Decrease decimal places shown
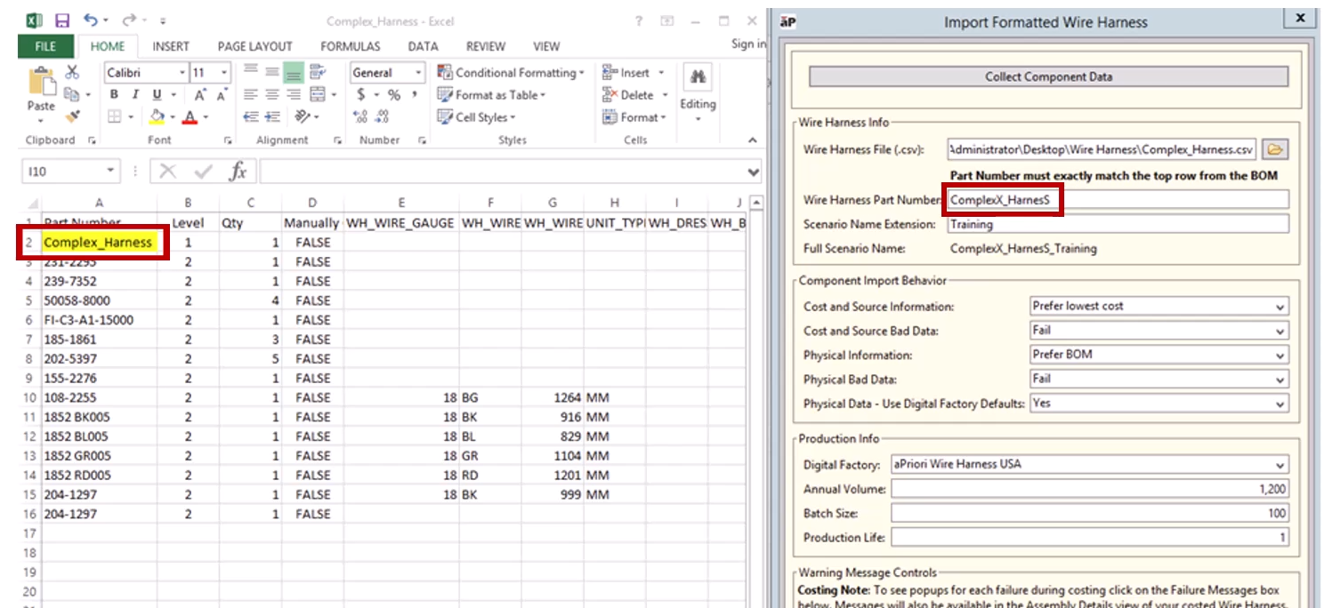 tap(383, 117)
